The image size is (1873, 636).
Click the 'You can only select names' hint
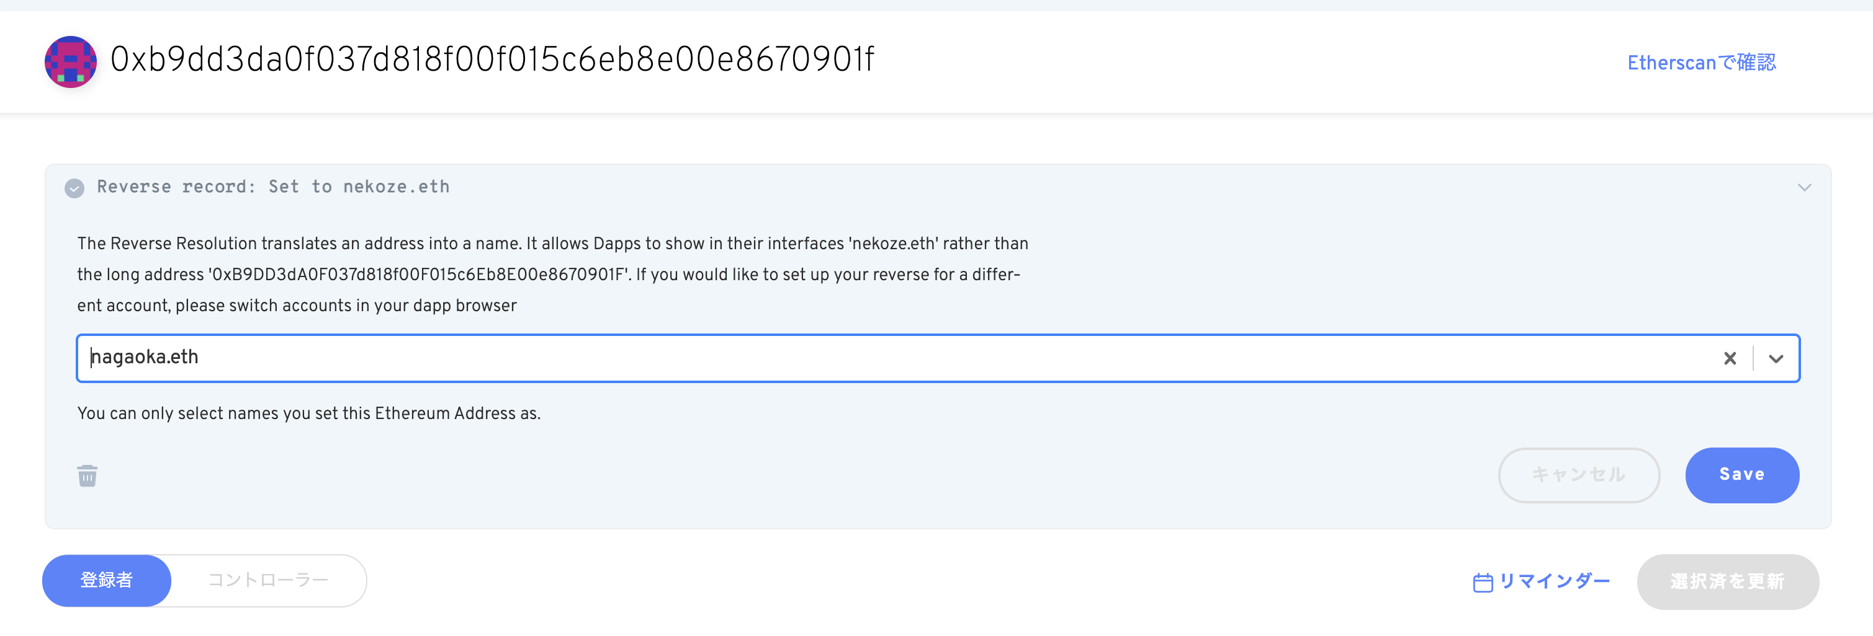pos(308,413)
